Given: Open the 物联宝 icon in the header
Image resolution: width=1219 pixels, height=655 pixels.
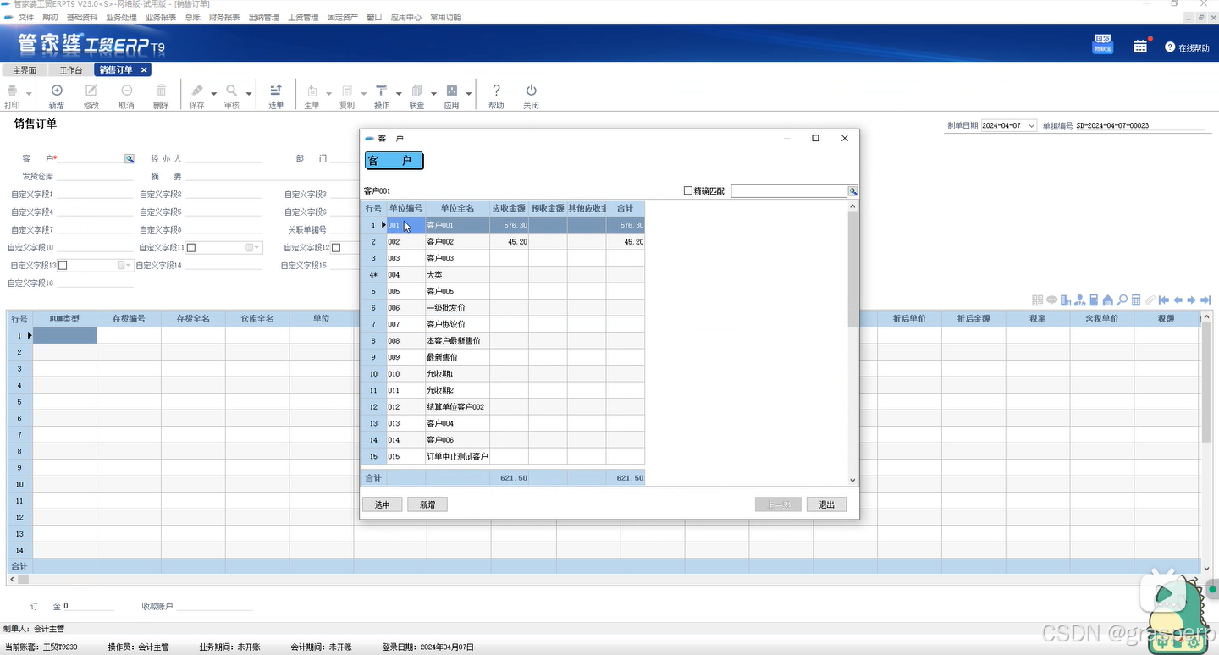Looking at the screenshot, I should 1102,45.
